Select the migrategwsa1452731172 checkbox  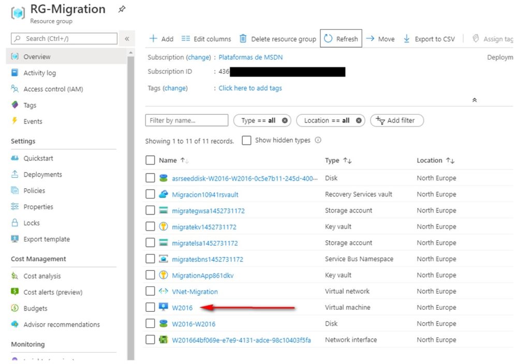click(150, 210)
